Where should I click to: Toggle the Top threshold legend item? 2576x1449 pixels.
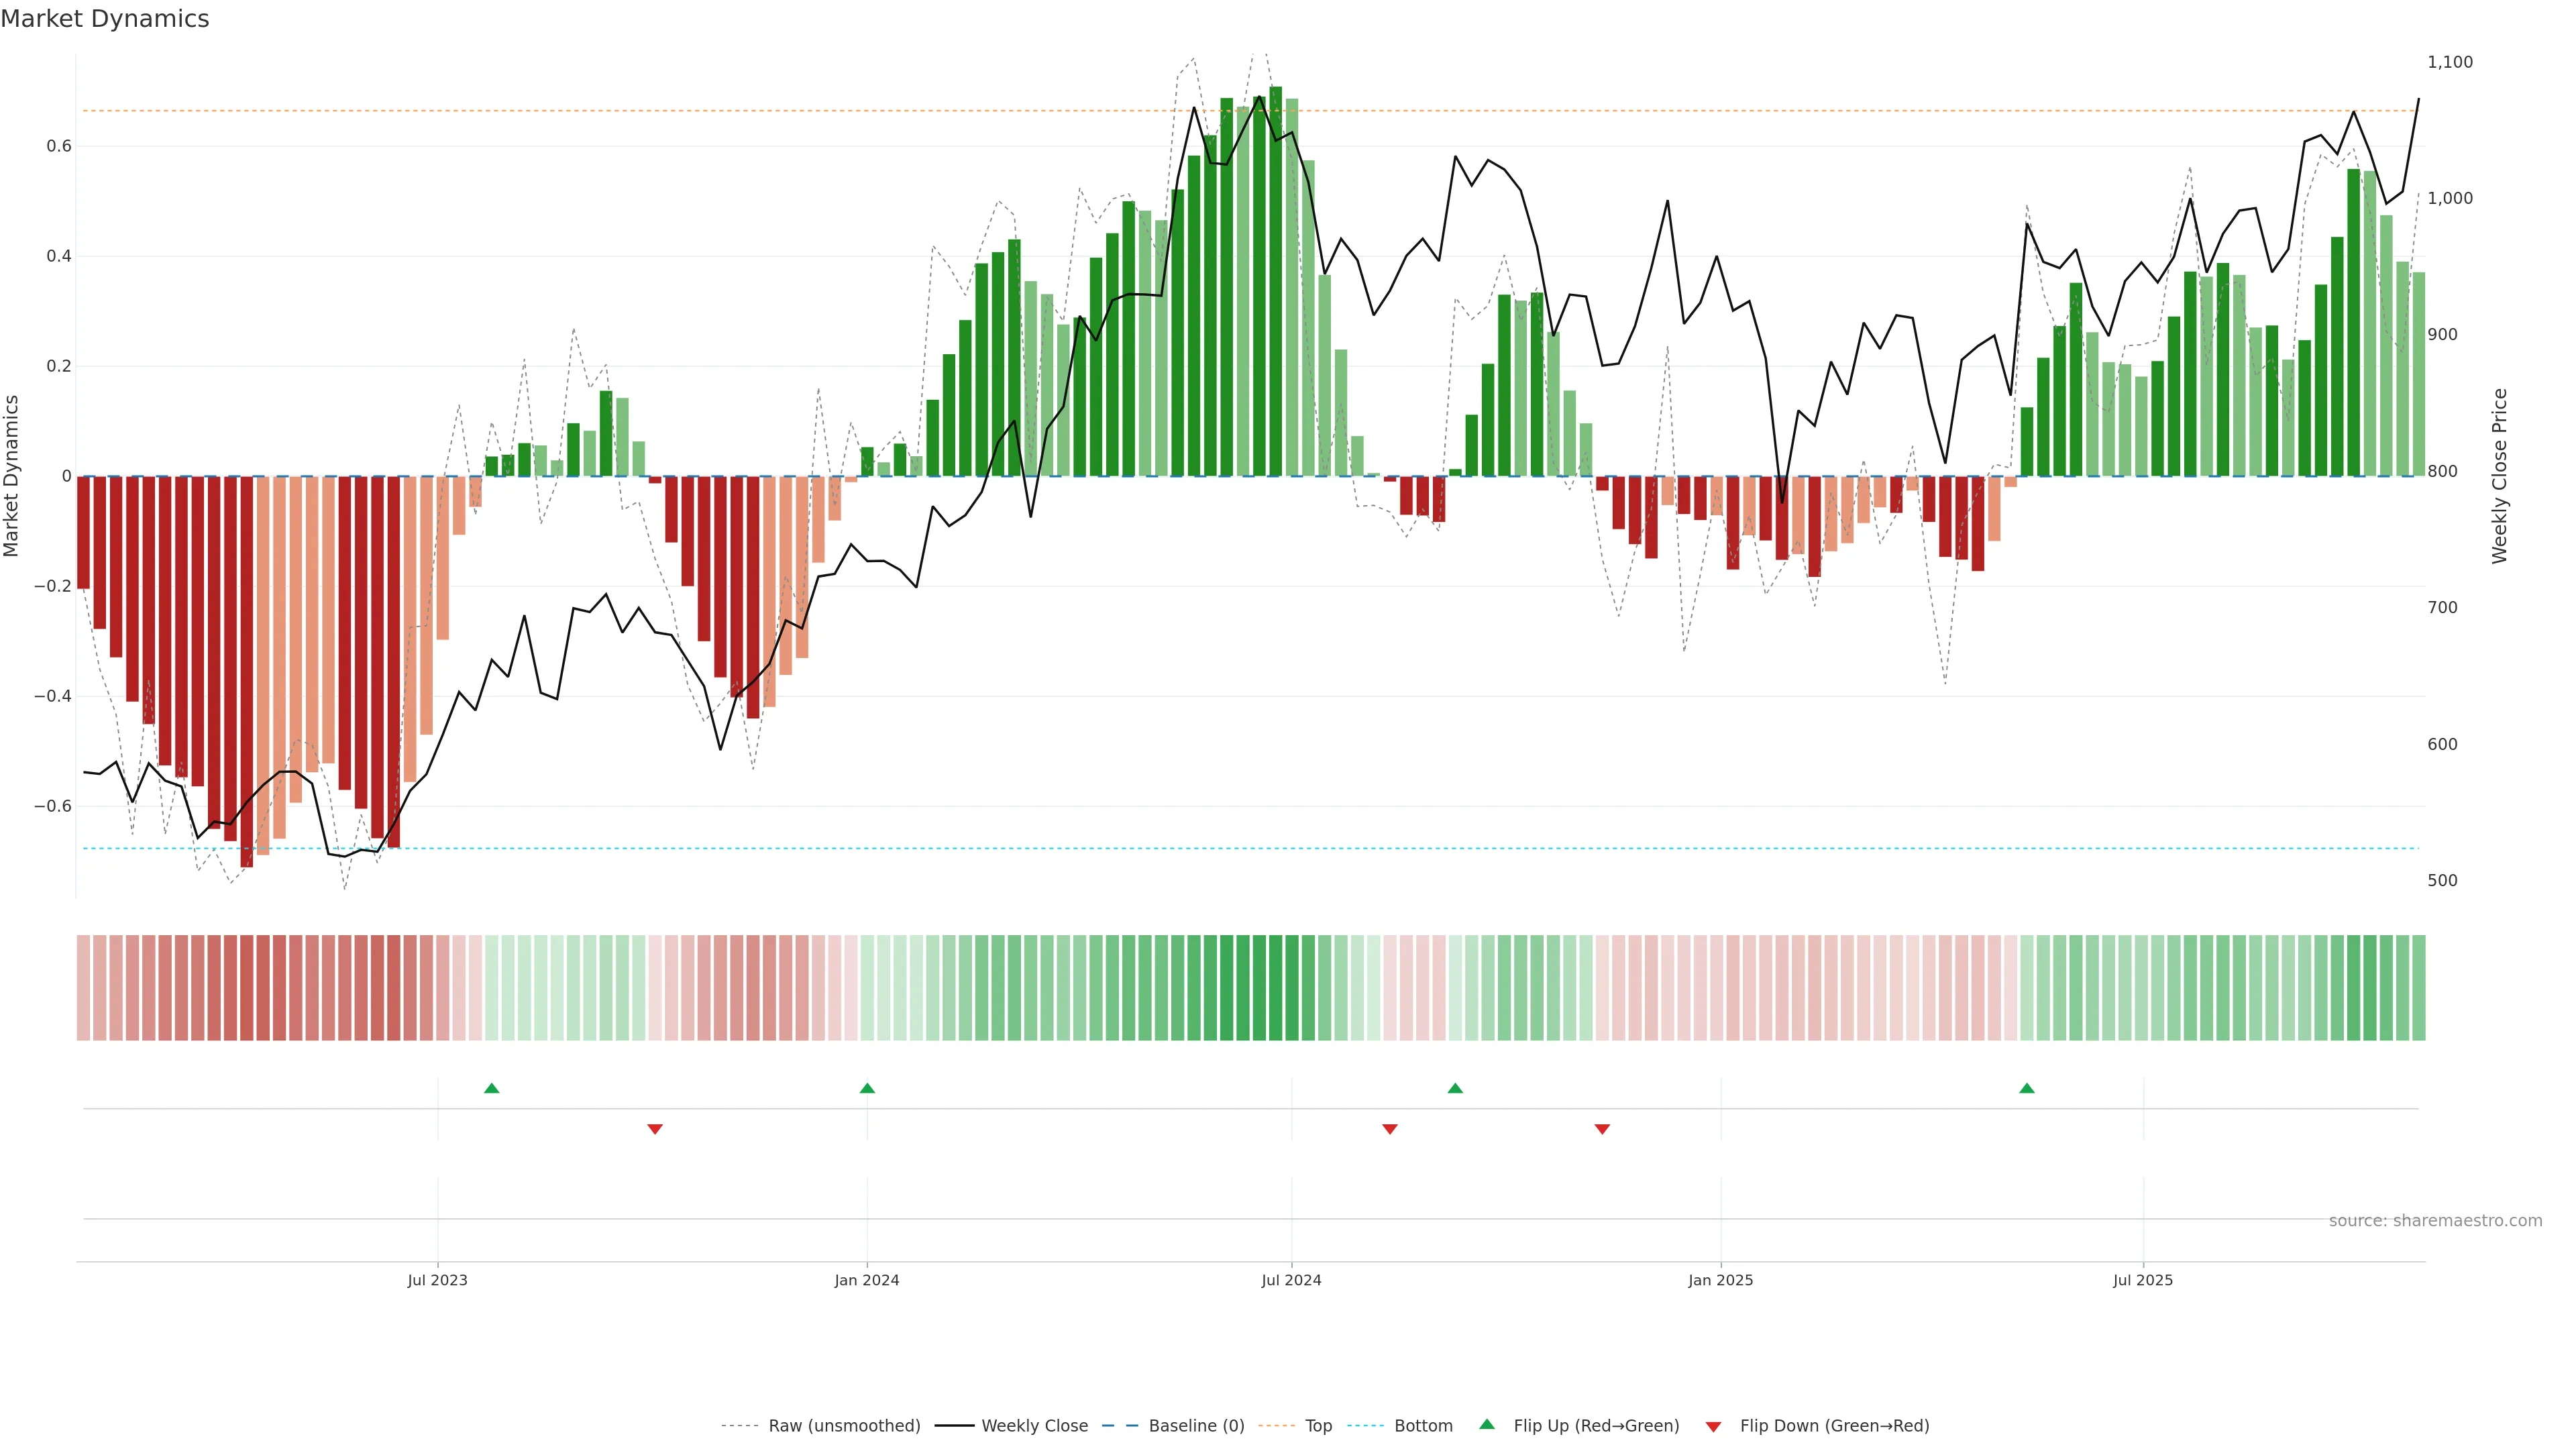pyautogui.click(x=1318, y=1426)
